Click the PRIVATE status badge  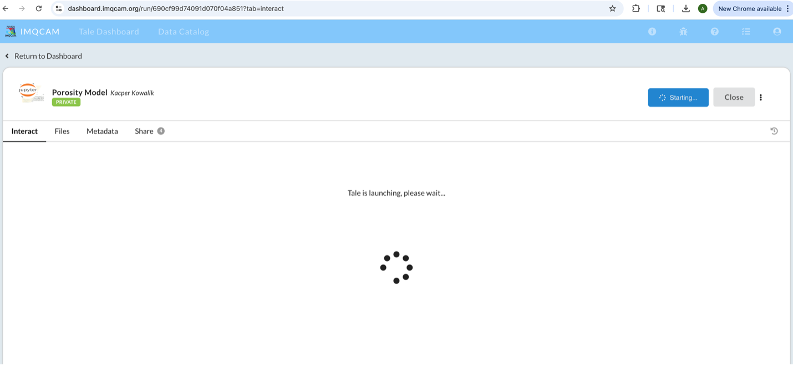(x=65, y=102)
